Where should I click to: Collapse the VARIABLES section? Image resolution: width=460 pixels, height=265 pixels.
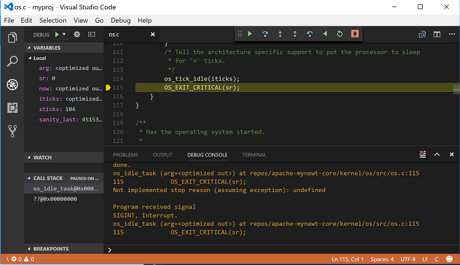[x=64, y=48]
